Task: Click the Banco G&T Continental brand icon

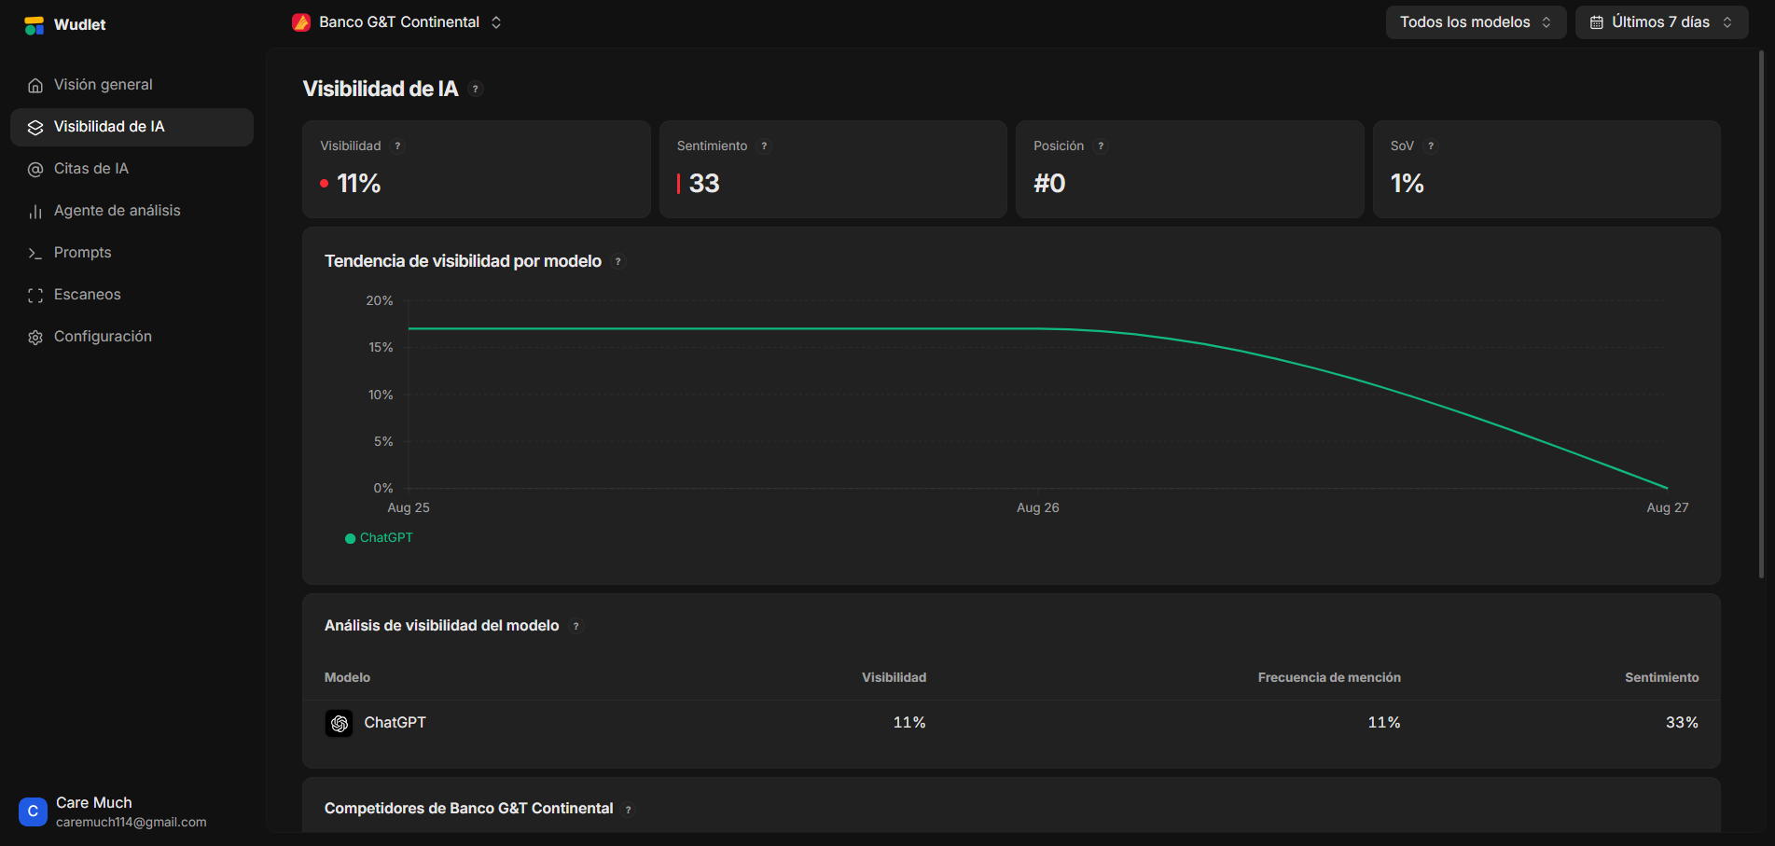Action: tap(301, 22)
